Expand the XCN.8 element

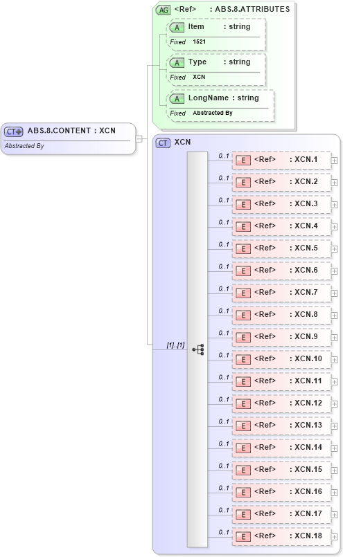[334, 316]
